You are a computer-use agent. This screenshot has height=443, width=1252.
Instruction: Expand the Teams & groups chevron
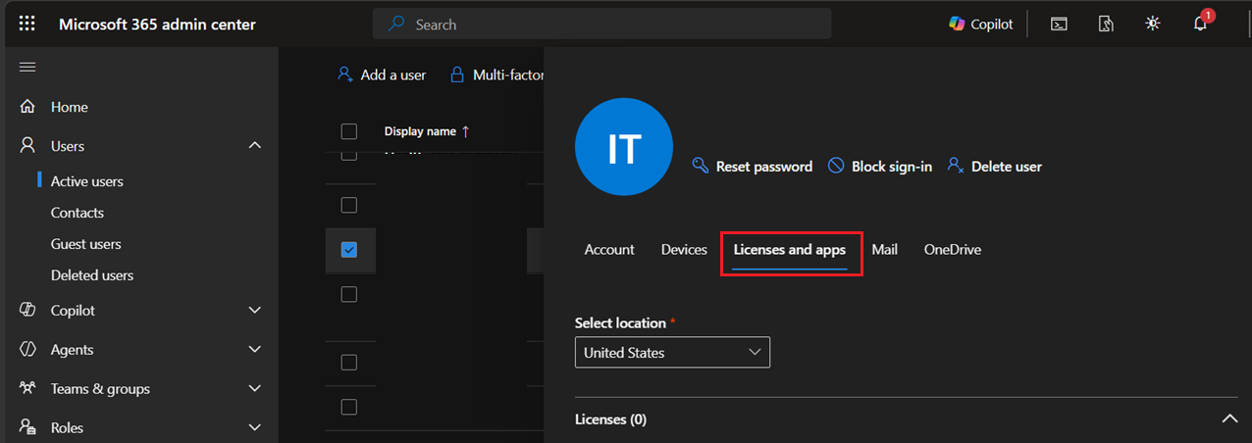tap(255, 388)
